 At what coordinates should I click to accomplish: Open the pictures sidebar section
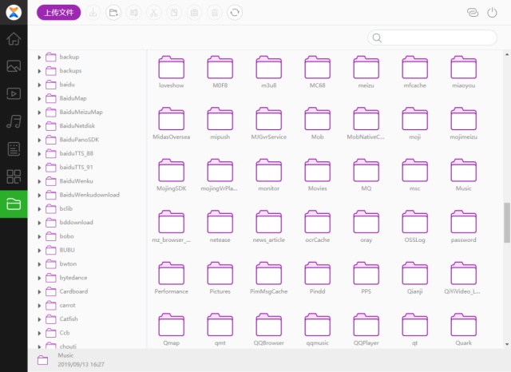(x=14, y=66)
